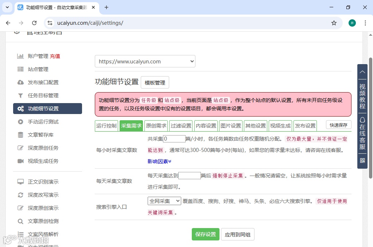The height and width of the screenshot is (247, 373).
Task: Click the hourly article count input field
Action: coord(174,138)
